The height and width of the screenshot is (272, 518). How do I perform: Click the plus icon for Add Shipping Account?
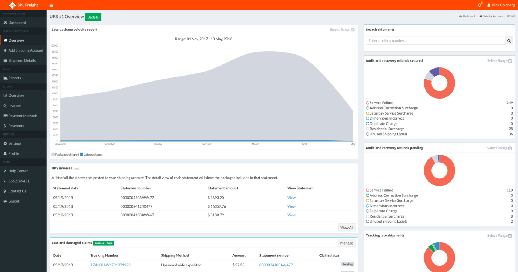[x=5, y=50]
